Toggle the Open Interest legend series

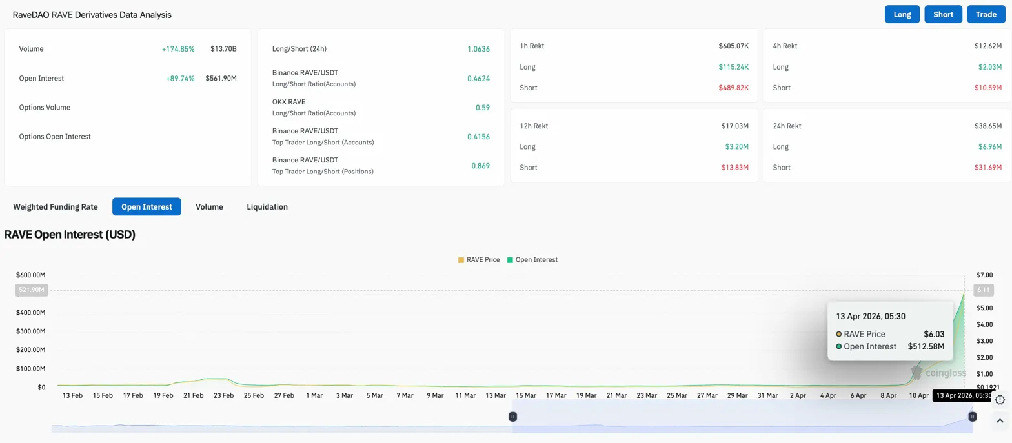[x=532, y=259]
